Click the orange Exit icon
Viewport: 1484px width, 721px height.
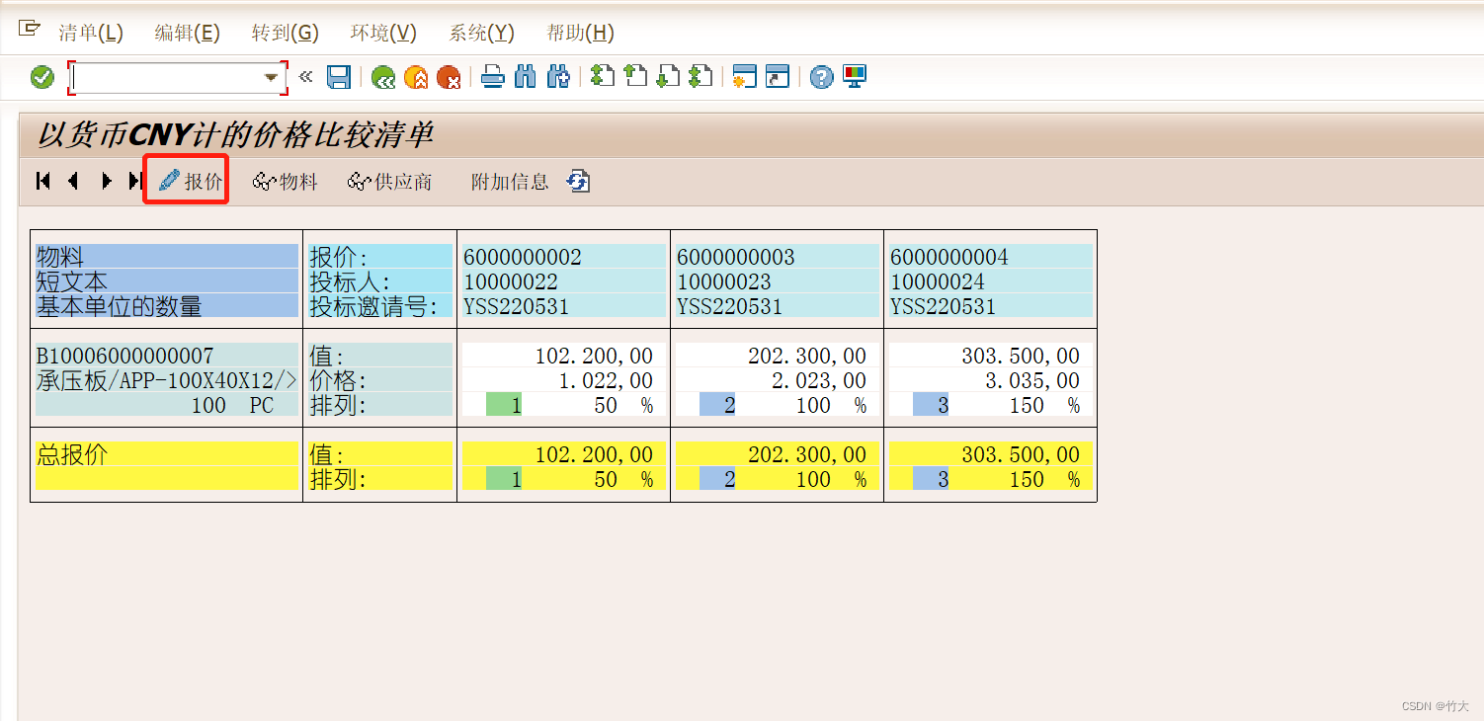tap(416, 77)
